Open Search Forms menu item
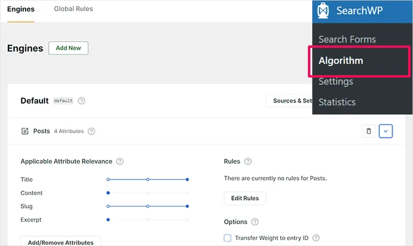The height and width of the screenshot is (246, 413). 347,39
